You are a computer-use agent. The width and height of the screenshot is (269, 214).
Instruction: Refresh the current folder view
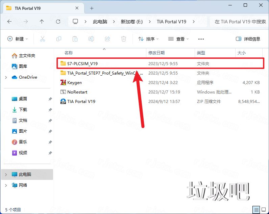58,22
